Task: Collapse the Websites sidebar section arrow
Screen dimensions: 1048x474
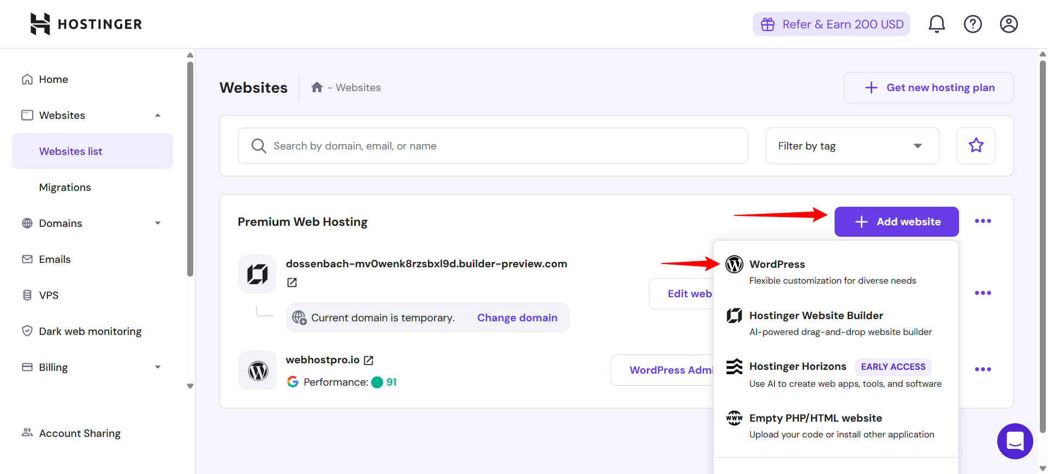Action: pyautogui.click(x=158, y=115)
